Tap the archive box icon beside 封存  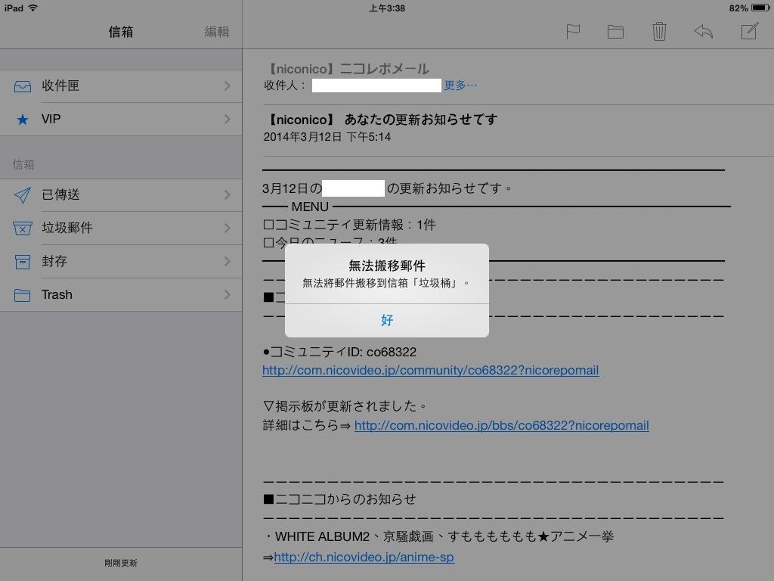point(22,262)
